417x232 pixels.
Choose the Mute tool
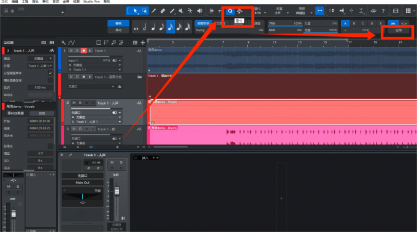pyautogui.click(x=181, y=11)
